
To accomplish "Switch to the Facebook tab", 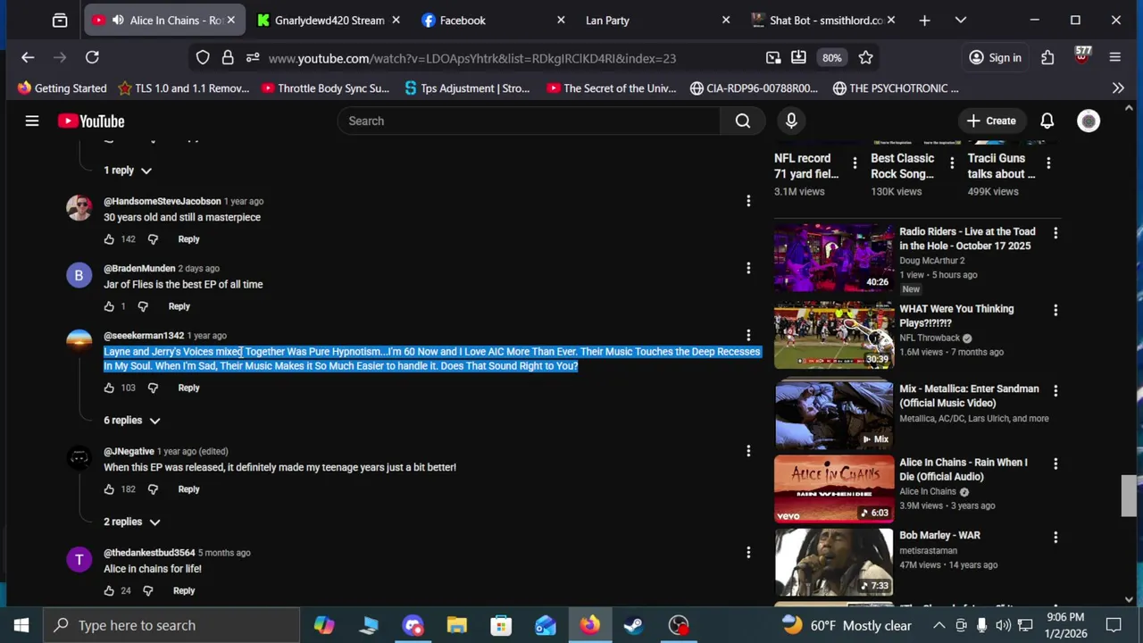I will pyautogui.click(x=493, y=20).
